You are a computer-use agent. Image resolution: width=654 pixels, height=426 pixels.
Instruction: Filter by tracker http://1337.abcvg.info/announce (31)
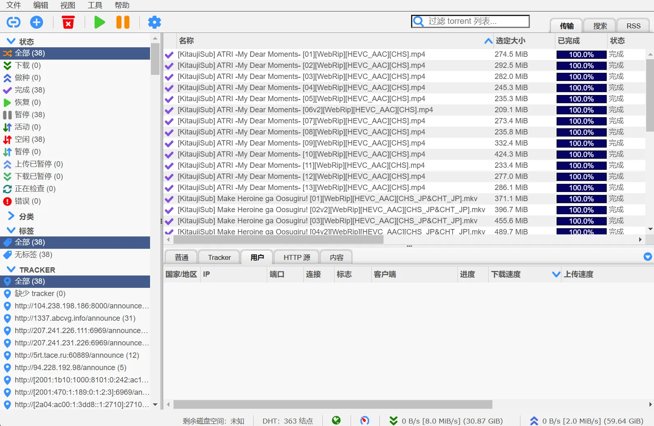pos(75,318)
